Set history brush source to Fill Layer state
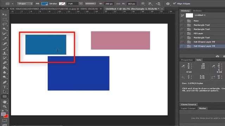The width and height of the screenshot is (225, 126). 182,34
